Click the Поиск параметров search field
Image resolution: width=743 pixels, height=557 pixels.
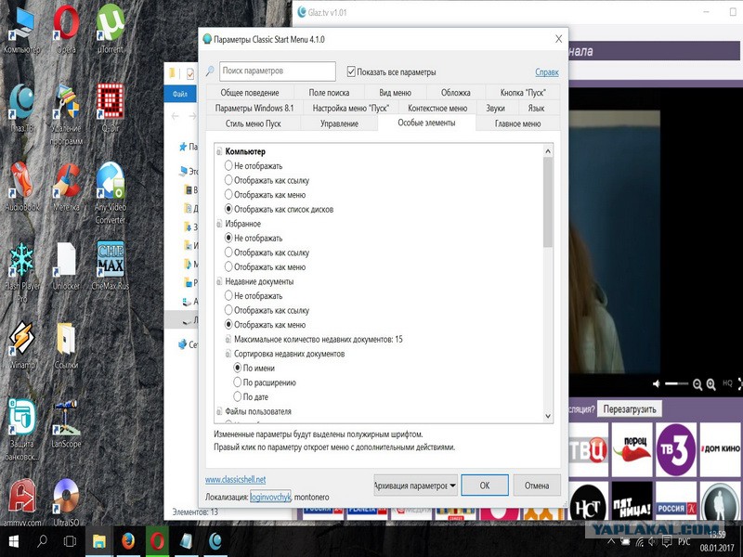pyautogui.click(x=277, y=71)
